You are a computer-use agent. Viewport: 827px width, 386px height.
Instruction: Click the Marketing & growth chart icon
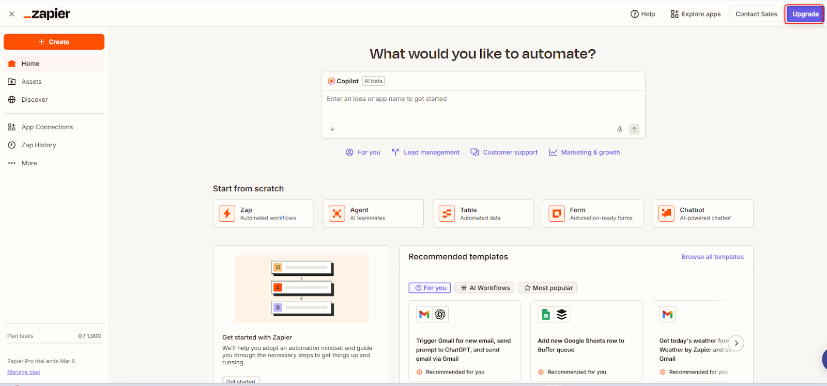(x=553, y=152)
